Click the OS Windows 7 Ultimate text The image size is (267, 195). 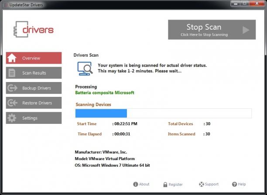click(113, 165)
